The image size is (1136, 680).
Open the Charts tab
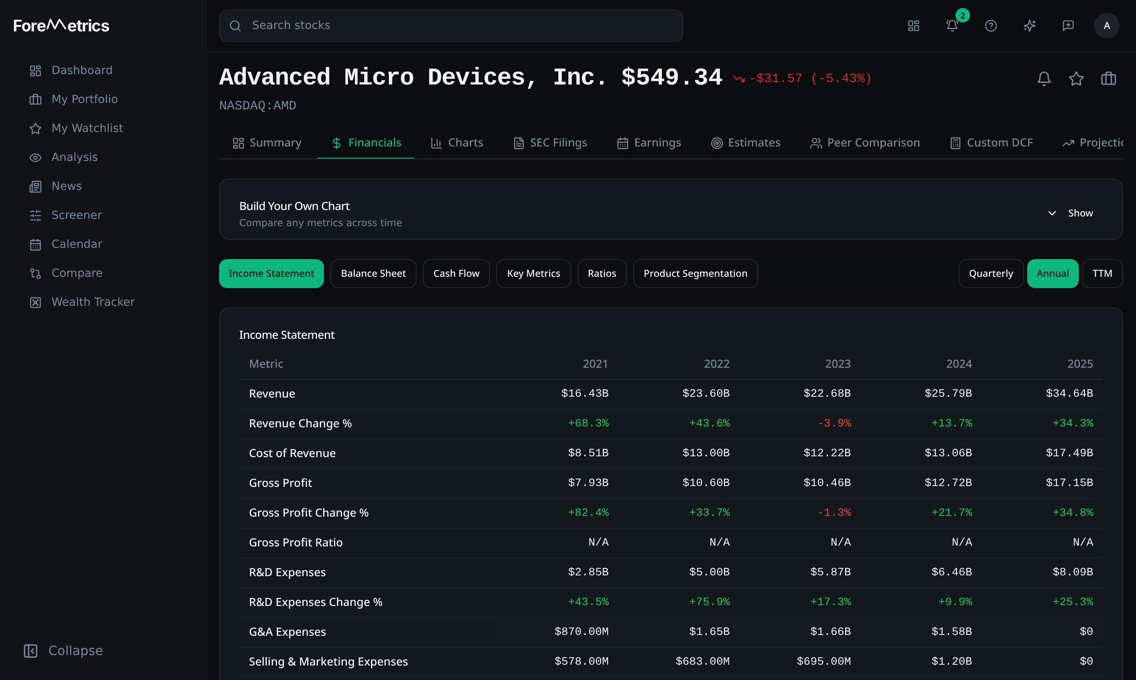457,143
